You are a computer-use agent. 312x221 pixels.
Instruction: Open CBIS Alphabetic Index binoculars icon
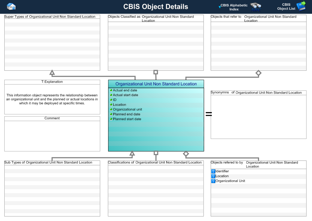tap(256, 7)
